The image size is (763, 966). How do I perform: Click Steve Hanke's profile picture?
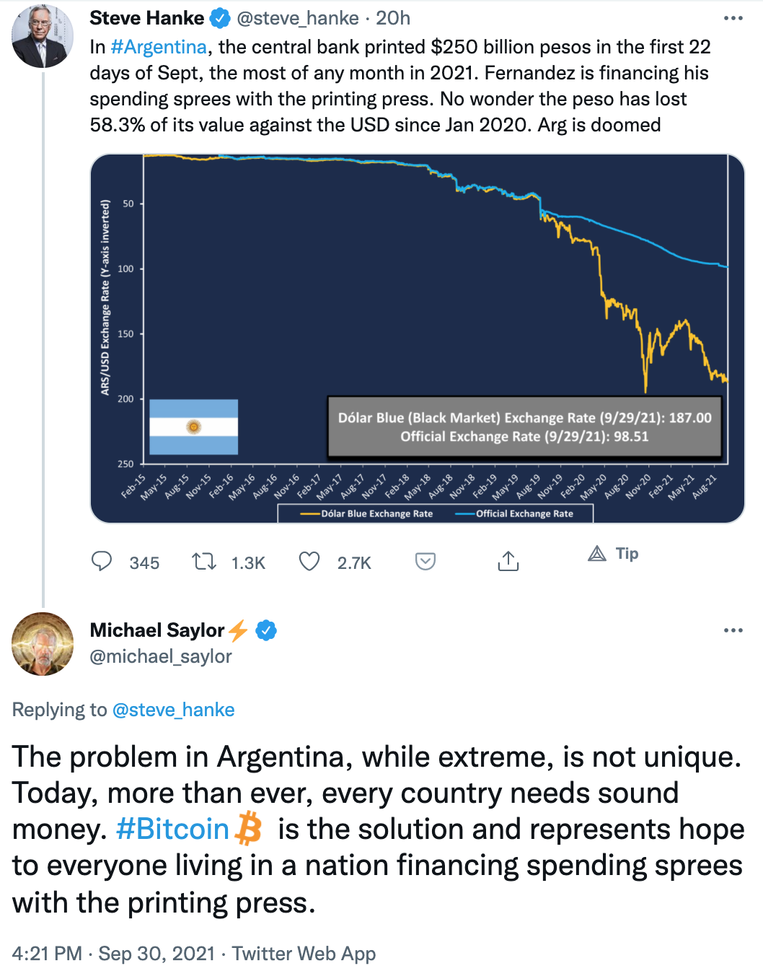[x=43, y=36]
